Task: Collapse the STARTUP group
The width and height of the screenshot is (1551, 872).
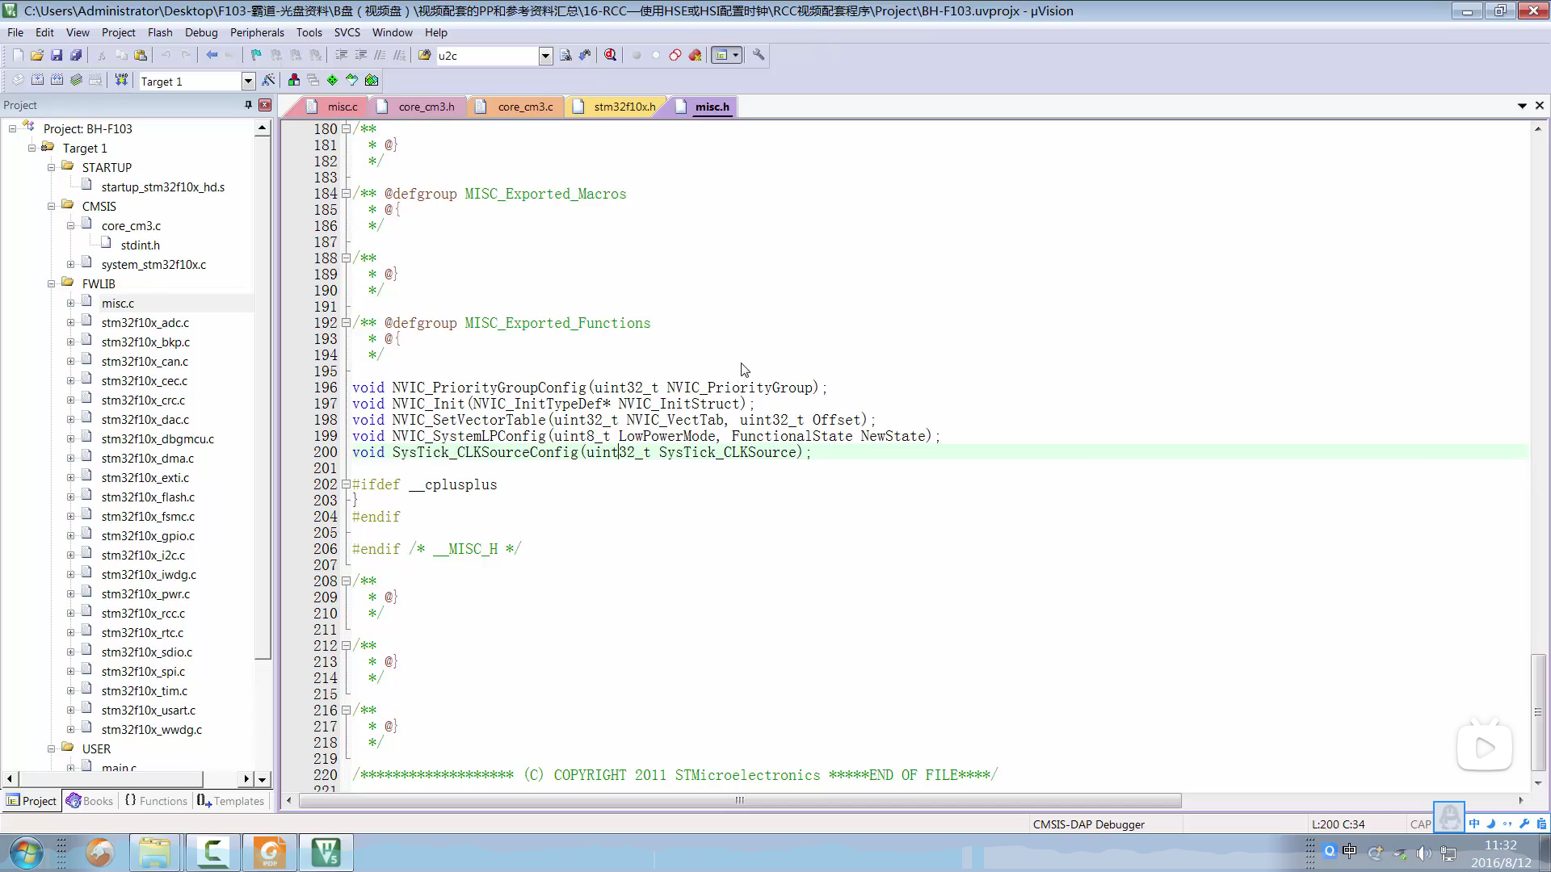Action: (x=51, y=167)
